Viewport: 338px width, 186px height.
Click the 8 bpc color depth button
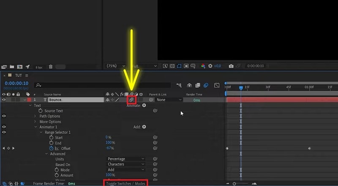[x=39, y=67]
